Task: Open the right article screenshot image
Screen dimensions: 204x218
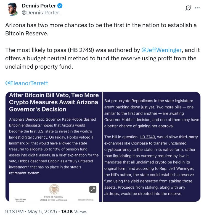Action: pyautogui.click(x=152, y=147)
